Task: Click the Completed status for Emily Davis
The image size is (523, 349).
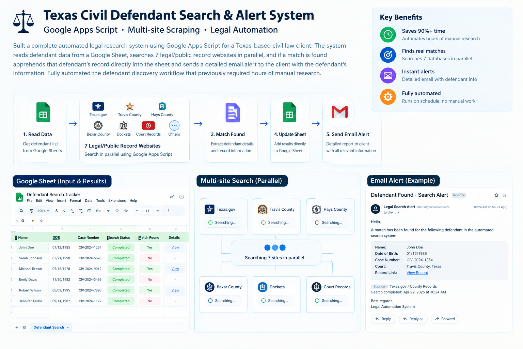Action: 121,279
